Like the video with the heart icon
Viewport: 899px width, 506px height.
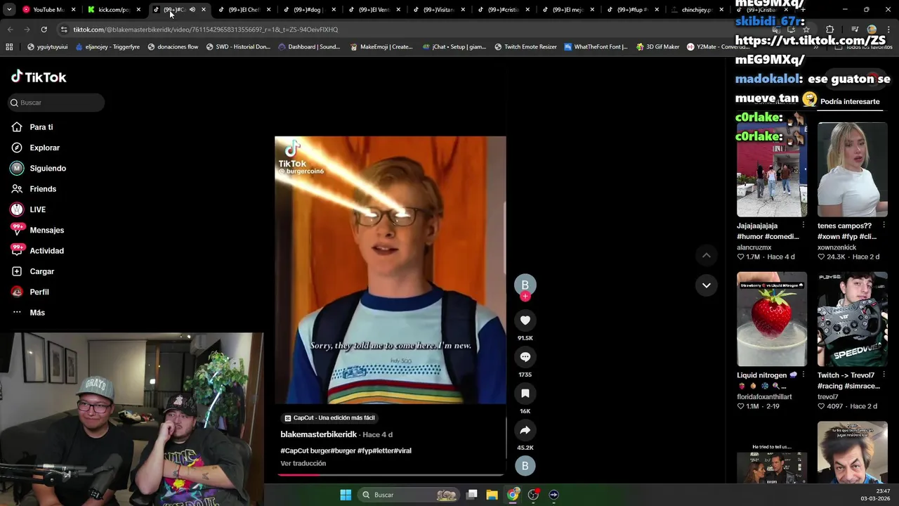click(x=525, y=320)
